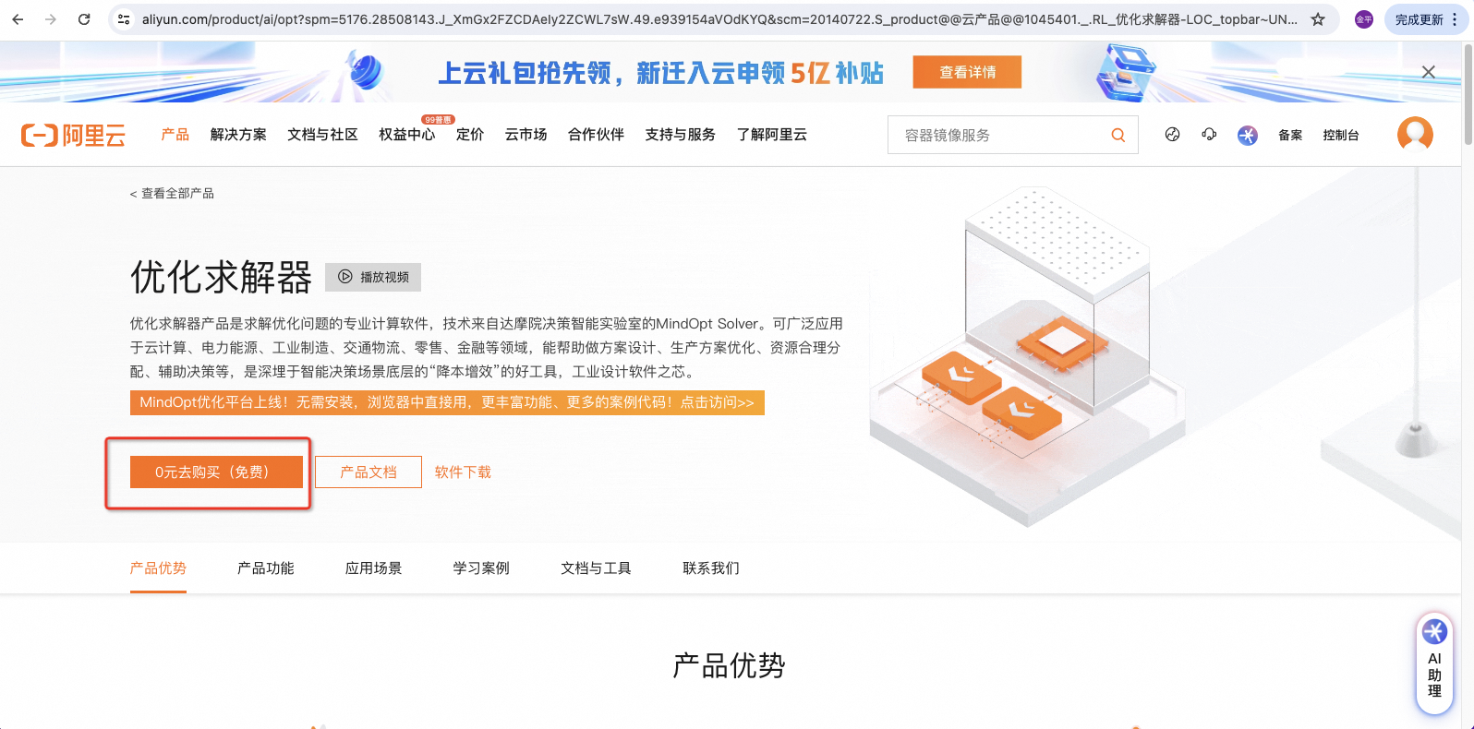The height and width of the screenshot is (729, 1474).
Task: Click the cloud headset support icon
Action: pyautogui.click(x=1209, y=135)
